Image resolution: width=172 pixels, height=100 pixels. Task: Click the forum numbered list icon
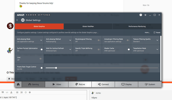(x=22, y=92)
